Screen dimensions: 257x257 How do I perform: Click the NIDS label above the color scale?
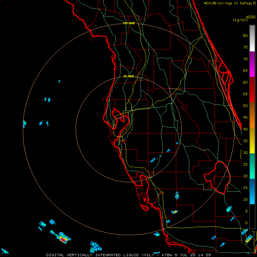click(x=251, y=17)
